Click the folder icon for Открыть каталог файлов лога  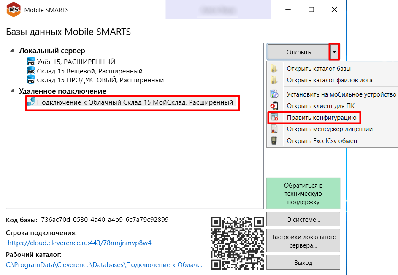pos(274,80)
